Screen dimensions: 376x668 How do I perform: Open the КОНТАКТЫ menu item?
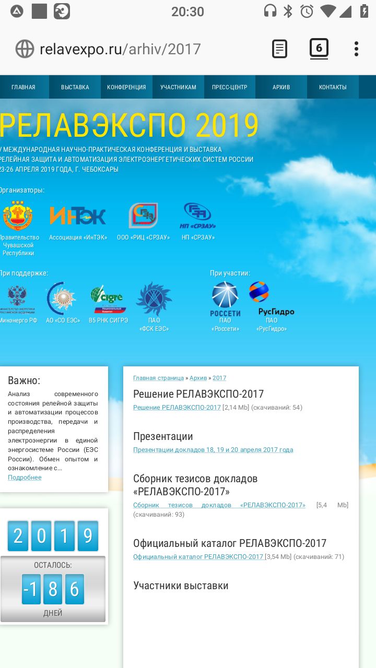(333, 87)
